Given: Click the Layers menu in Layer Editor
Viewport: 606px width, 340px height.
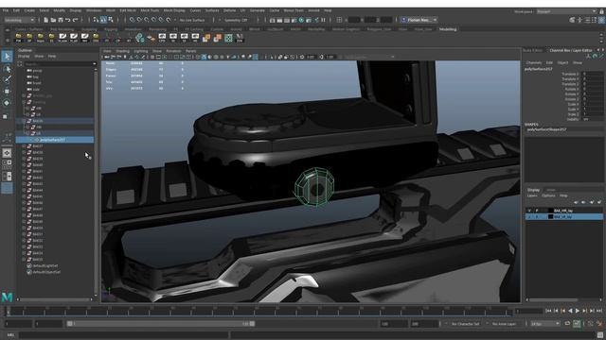Looking at the screenshot, I should click(x=532, y=195).
